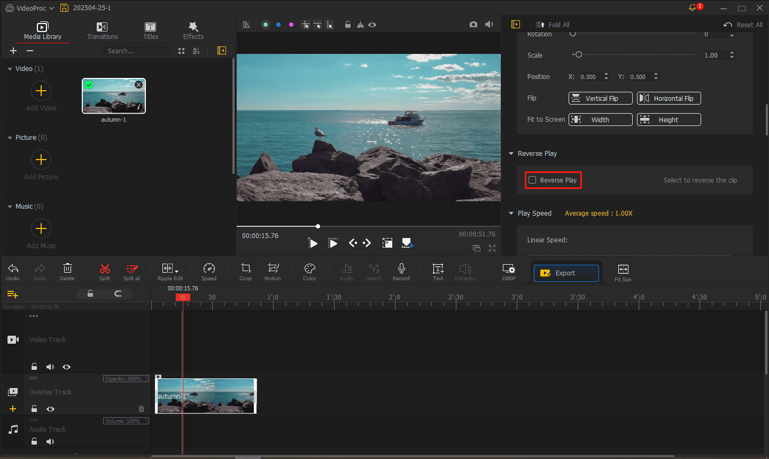
Task: Increase Scale value with stepper up
Action: [x=732, y=53]
